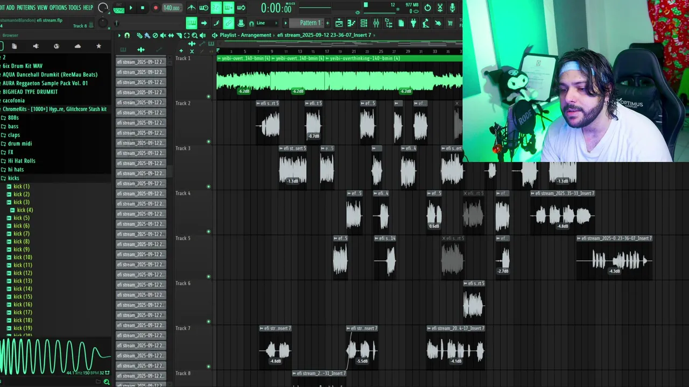Mute Track 3 via green dot
The width and height of the screenshot is (689, 387).
pos(208,187)
